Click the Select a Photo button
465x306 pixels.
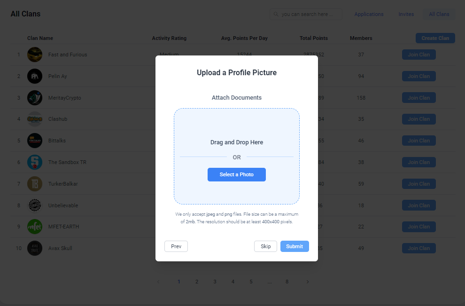(x=237, y=174)
